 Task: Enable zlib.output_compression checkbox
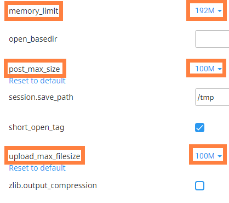coord(199,186)
